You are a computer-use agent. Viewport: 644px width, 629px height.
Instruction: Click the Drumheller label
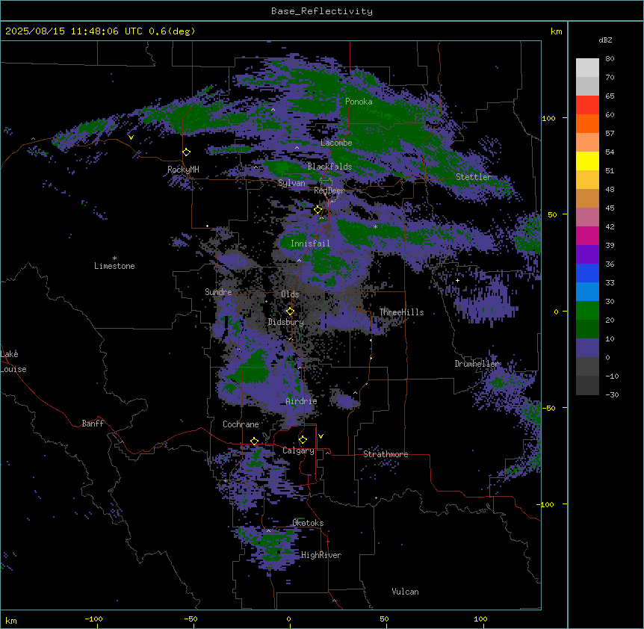click(477, 364)
